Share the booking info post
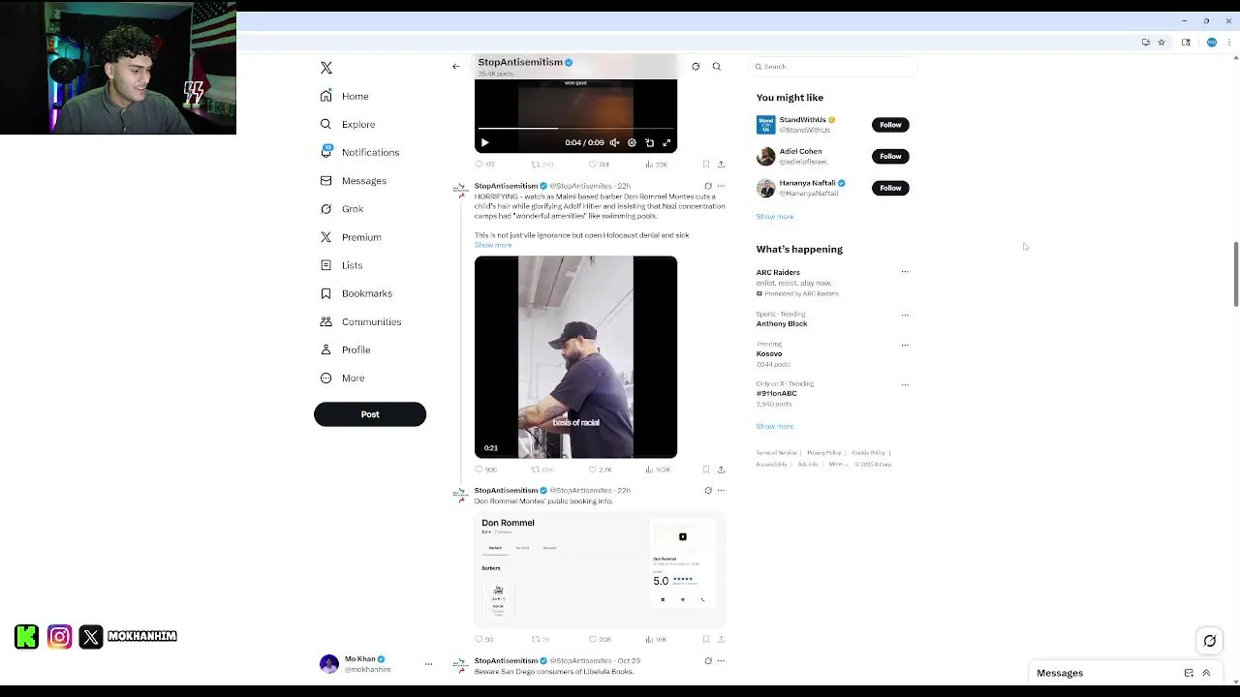 tap(721, 639)
